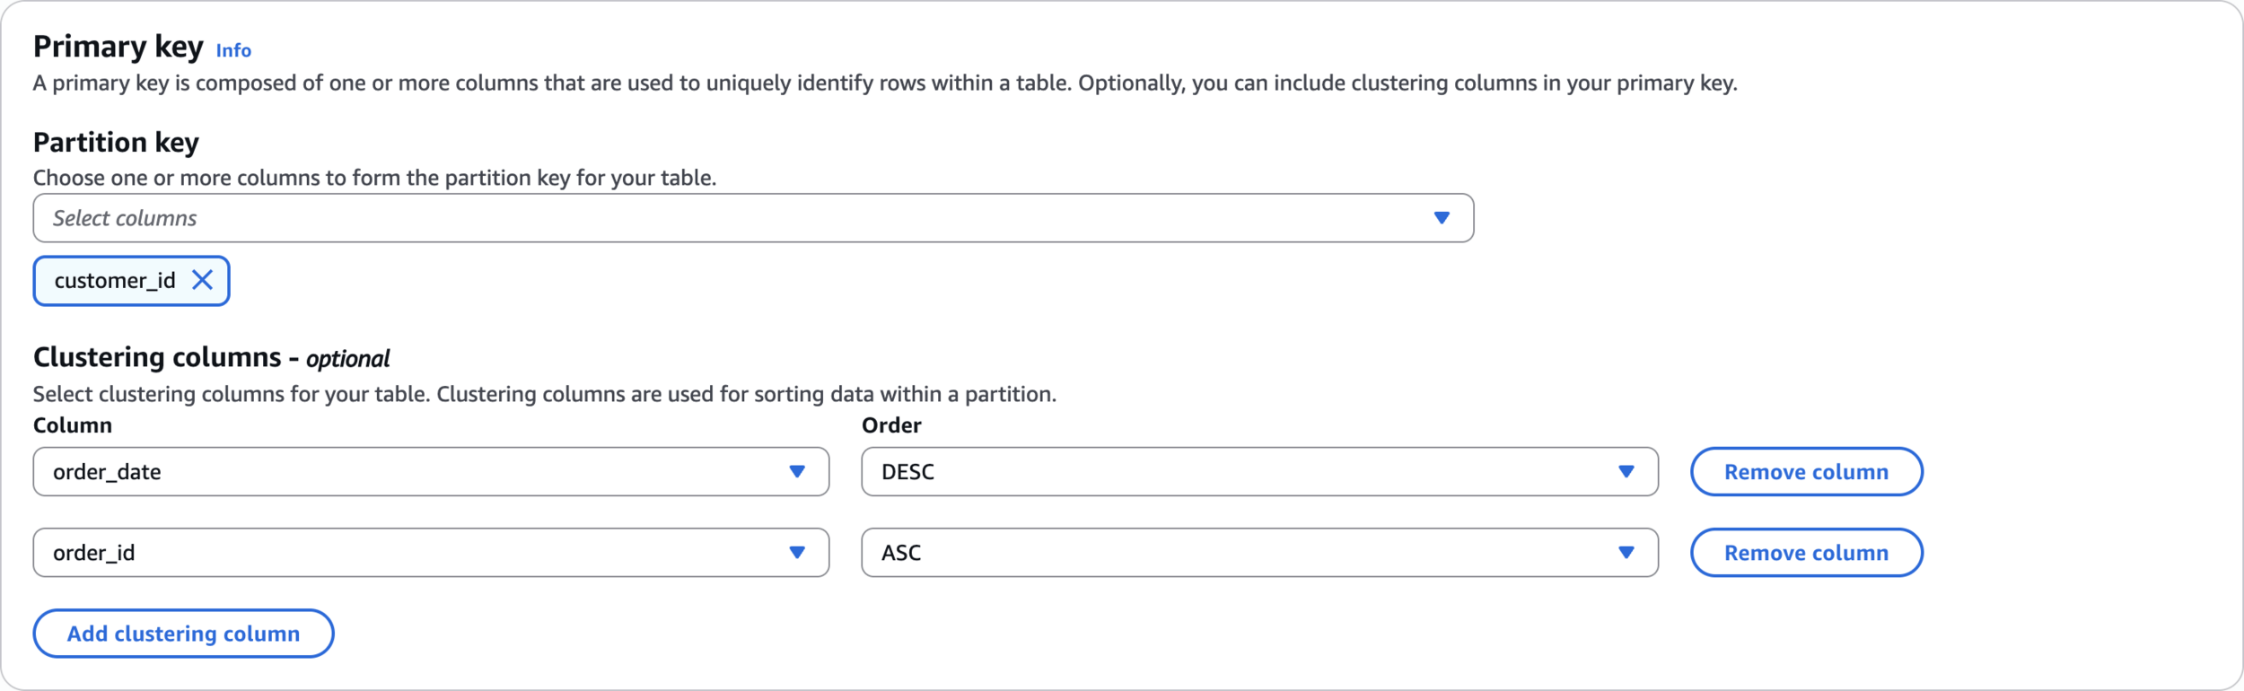The width and height of the screenshot is (2244, 691).
Task: Click the arrow icon beside ASC
Action: pyautogui.click(x=1626, y=553)
